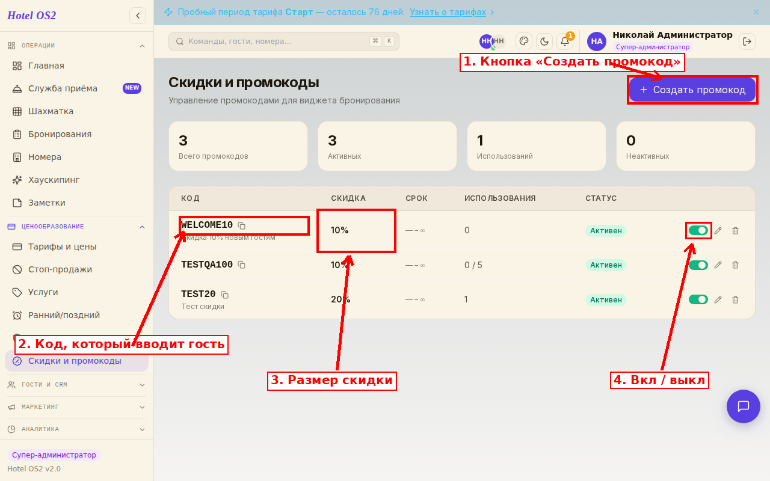Click the НА user avatar
Screen dimensions: 770x481
coord(597,41)
